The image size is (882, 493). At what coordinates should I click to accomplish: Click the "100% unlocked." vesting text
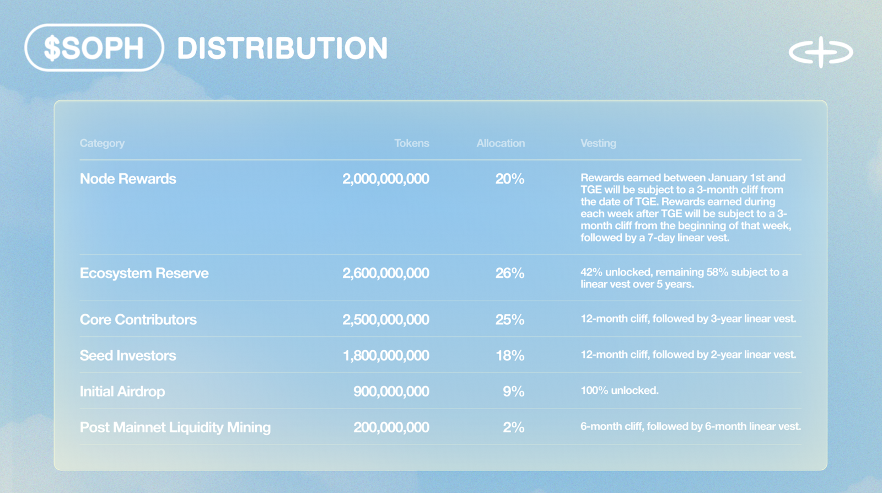point(619,390)
